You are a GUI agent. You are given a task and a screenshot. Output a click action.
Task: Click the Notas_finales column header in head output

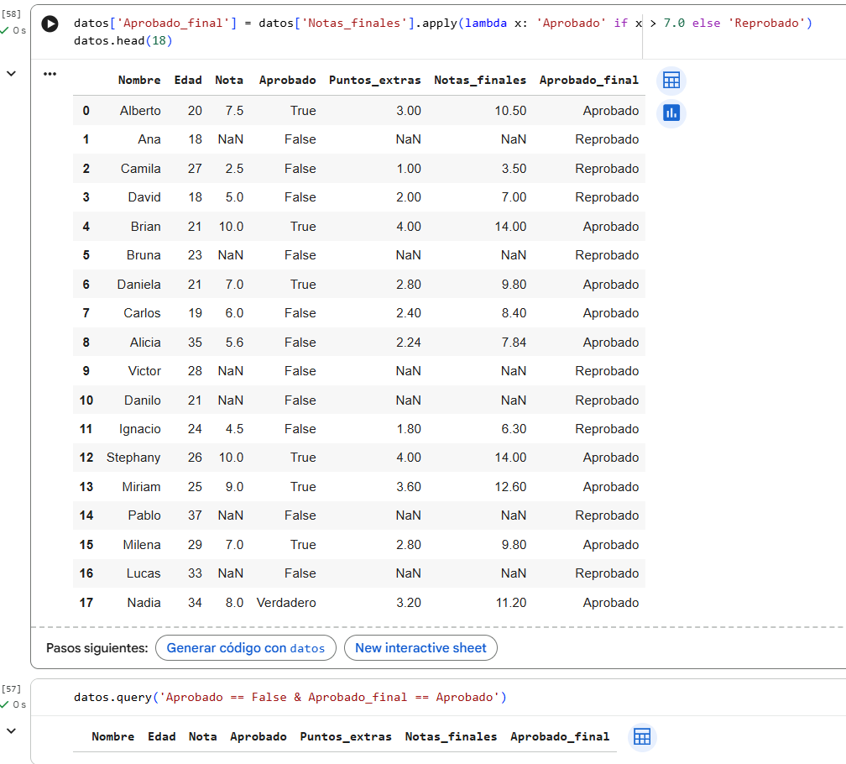pyautogui.click(x=480, y=81)
